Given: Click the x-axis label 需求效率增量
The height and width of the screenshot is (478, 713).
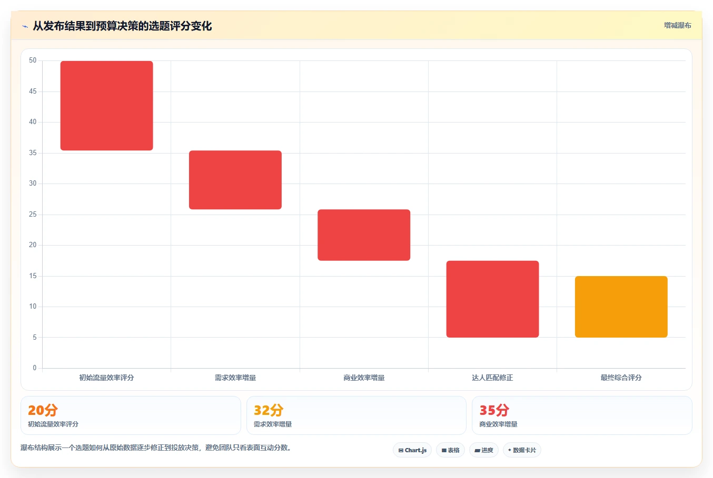Looking at the screenshot, I should (x=235, y=378).
